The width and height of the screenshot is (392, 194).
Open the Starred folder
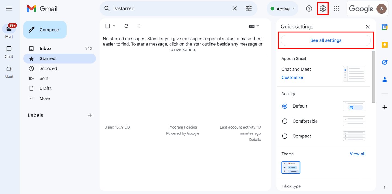(x=60, y=58)
